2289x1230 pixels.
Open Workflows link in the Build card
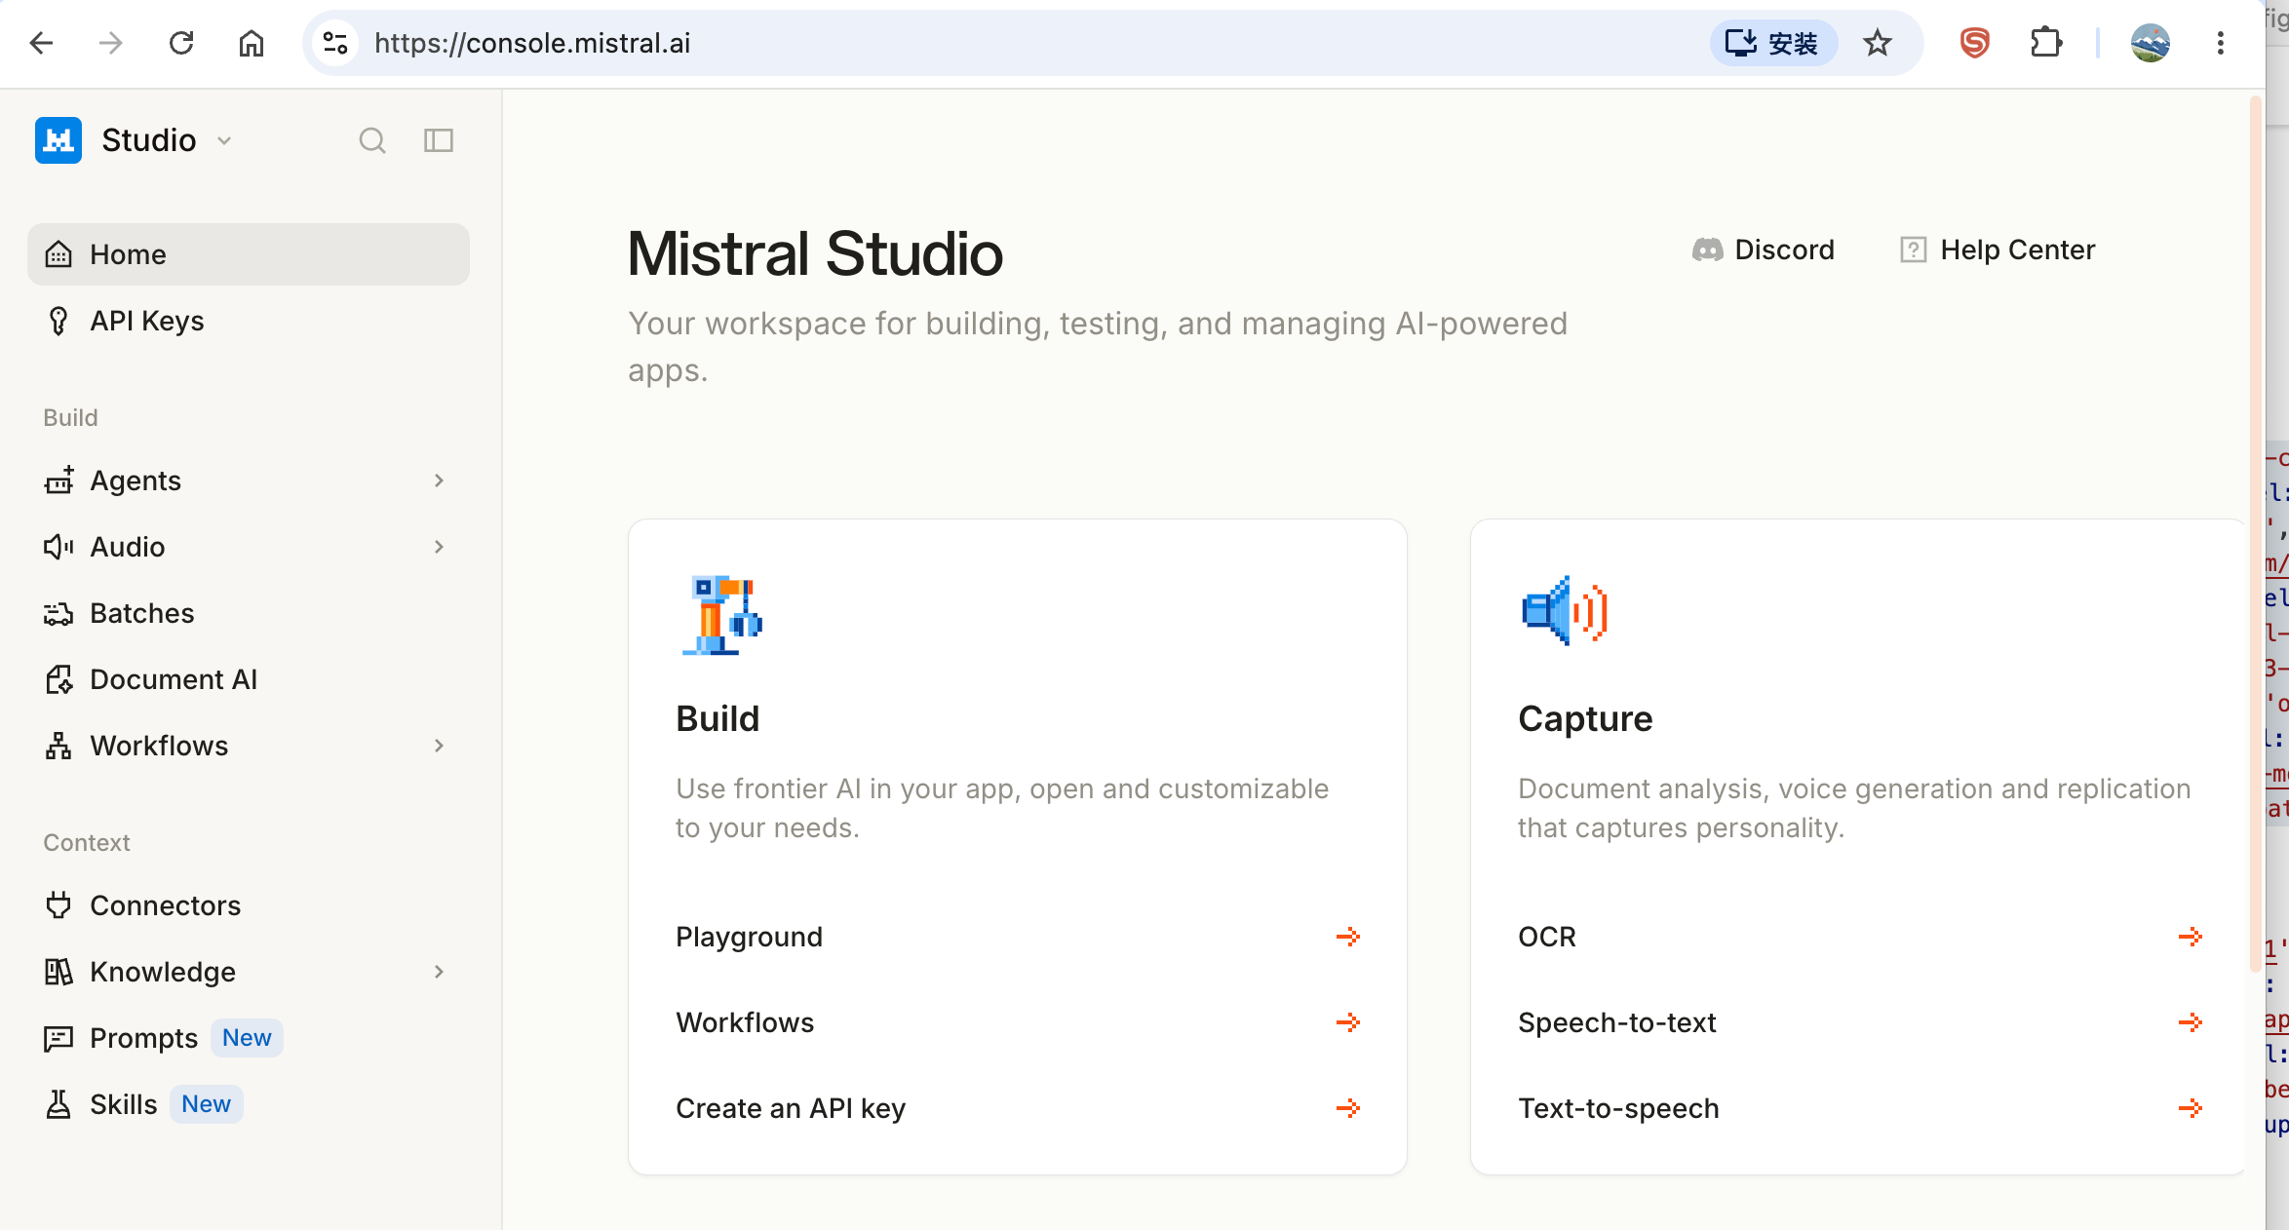(x=1018, y=1022)
